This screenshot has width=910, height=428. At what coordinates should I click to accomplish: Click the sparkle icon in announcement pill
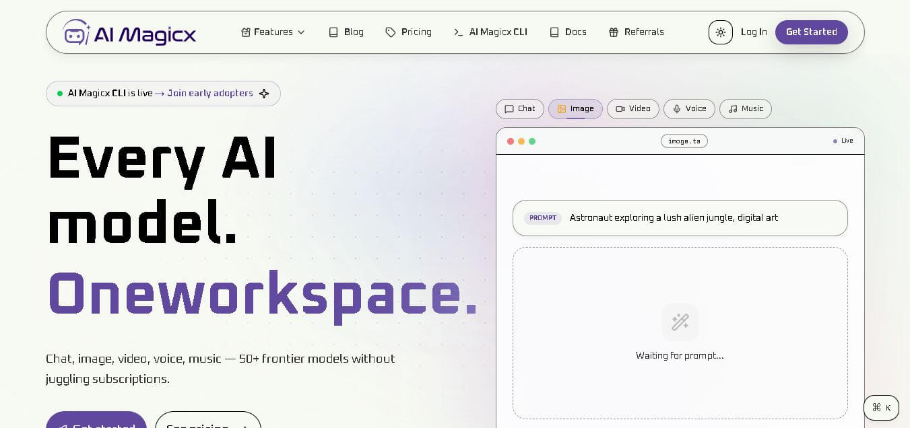264,94
